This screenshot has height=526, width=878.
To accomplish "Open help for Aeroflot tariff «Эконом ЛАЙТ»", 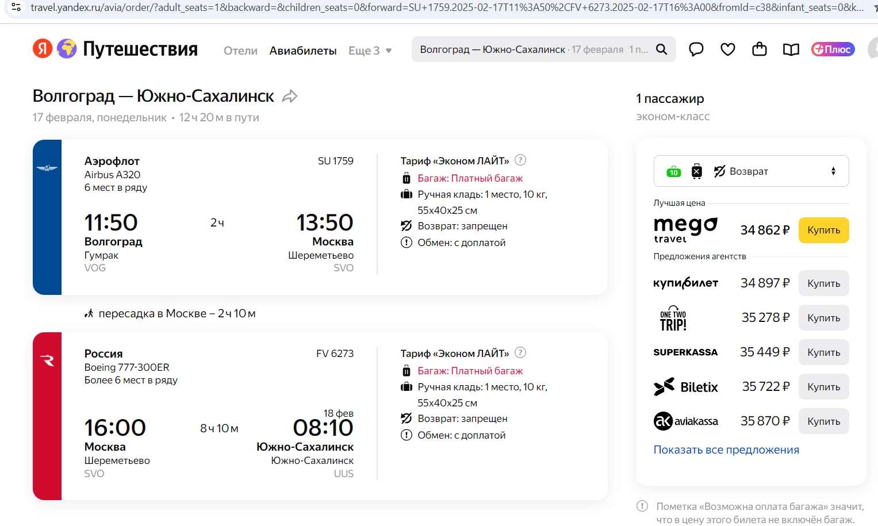I will pos(520,160).
